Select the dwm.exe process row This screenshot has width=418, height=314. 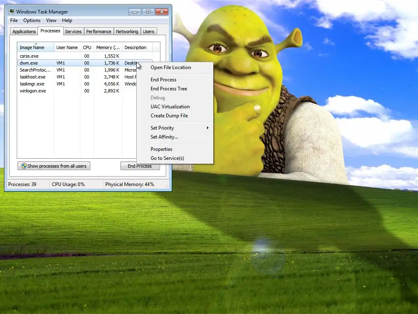tap(77, 63)
